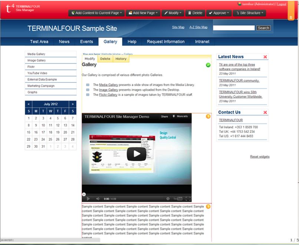The height and width of the screenshot is (245, 299).
Task: Go to the next month in the calendar
Action: click(73, 104)
